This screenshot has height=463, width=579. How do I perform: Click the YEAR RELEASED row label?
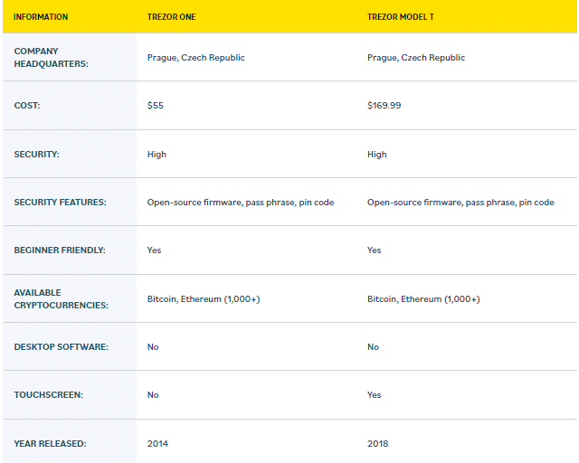[51, 444]
